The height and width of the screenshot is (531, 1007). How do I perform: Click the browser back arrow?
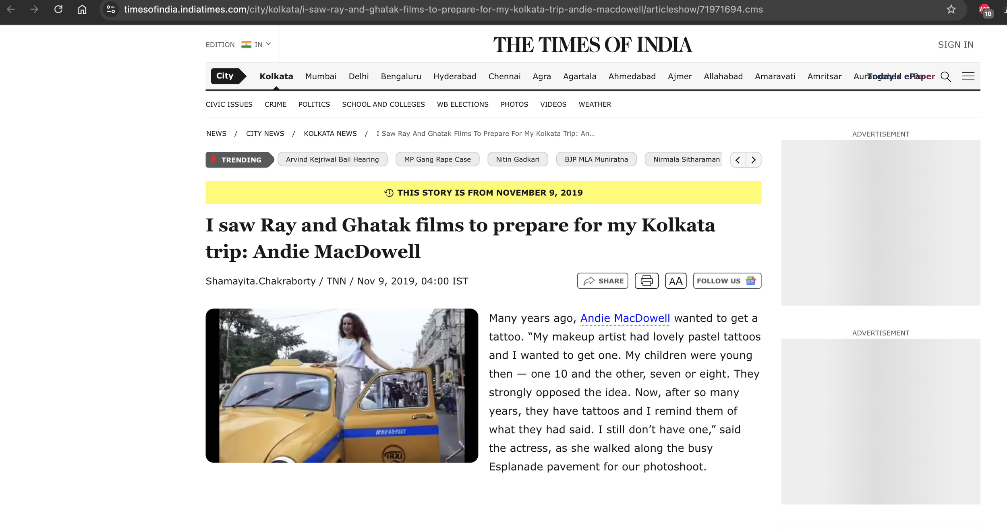11,9
